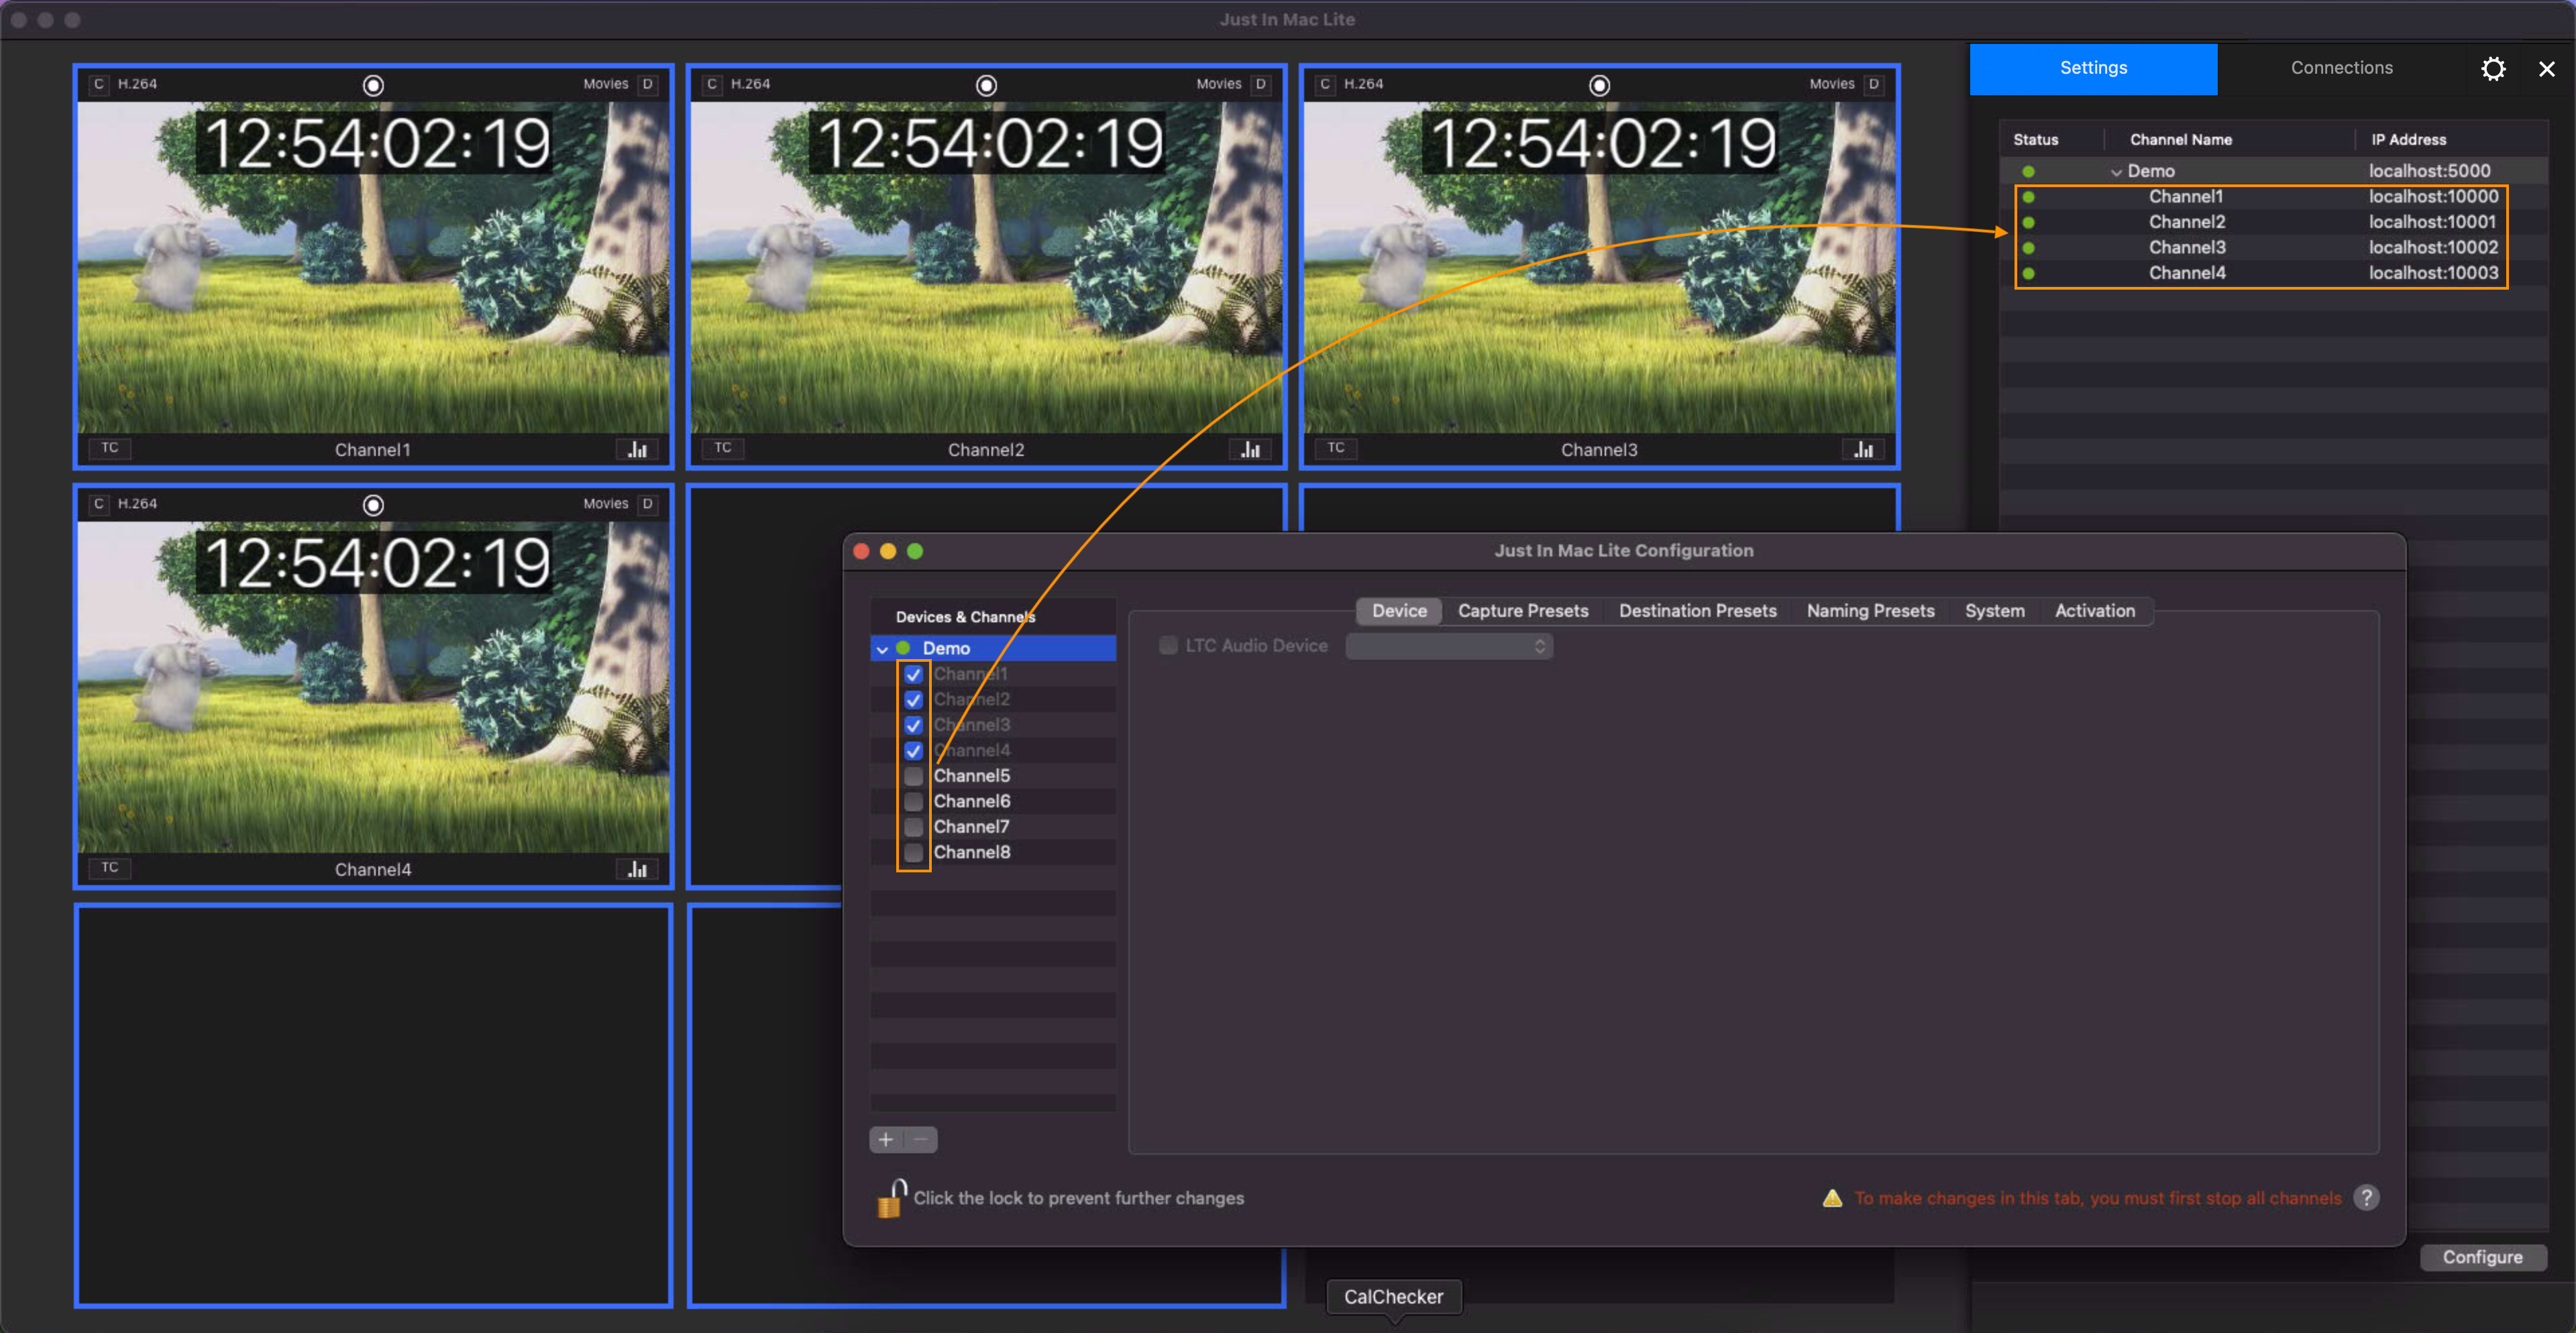
Task: Click the C capture preset badge on Channel3
Action: pyautogui.click(x=1324, y=84)
